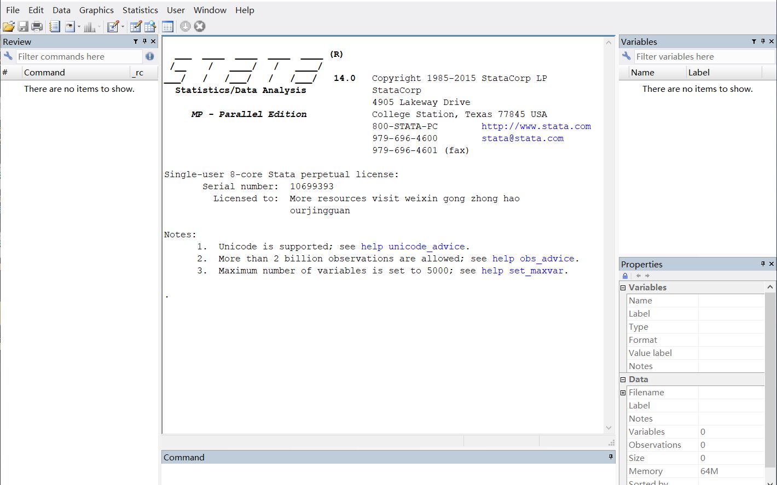The height and width of the screenshot is (485, 777).
Task: Select the Save toolbar icon
Action: pyautogui.click(x=23, y=26)
